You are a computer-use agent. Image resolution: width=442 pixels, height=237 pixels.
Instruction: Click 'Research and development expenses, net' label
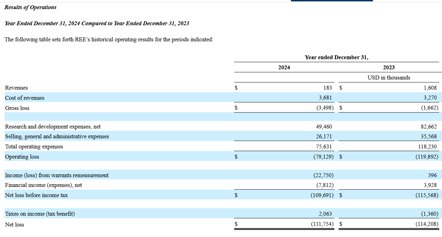53,127
